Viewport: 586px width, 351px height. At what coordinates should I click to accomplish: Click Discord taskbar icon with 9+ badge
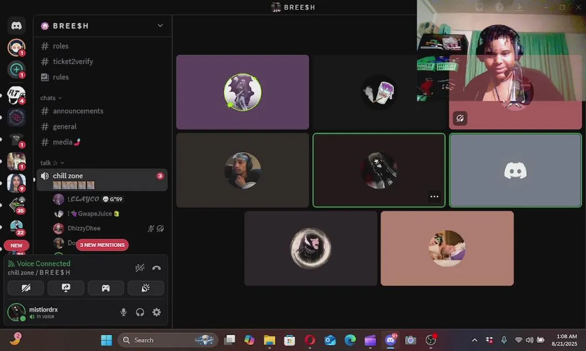[391, 340]
